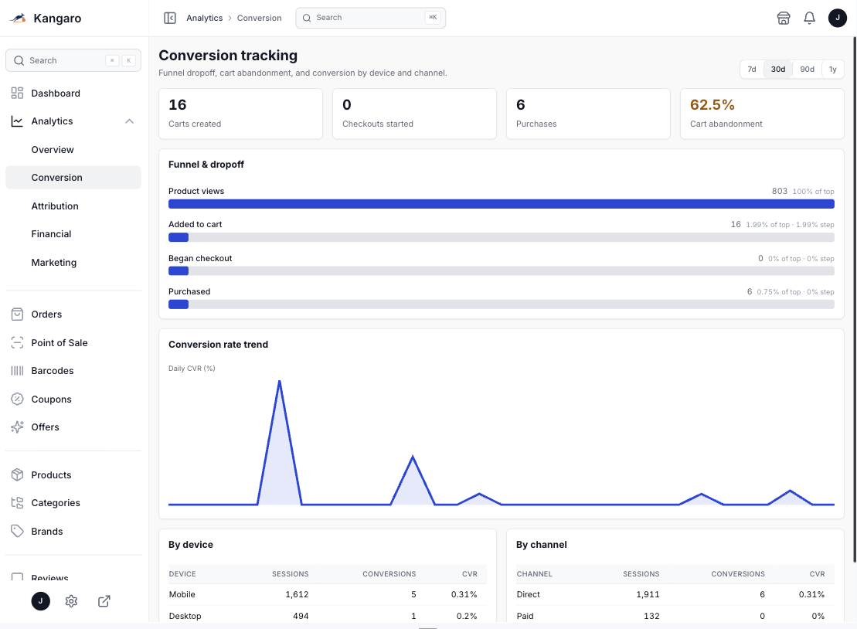
Task: Click the Coupons percent icon
Action: [18, 399]
